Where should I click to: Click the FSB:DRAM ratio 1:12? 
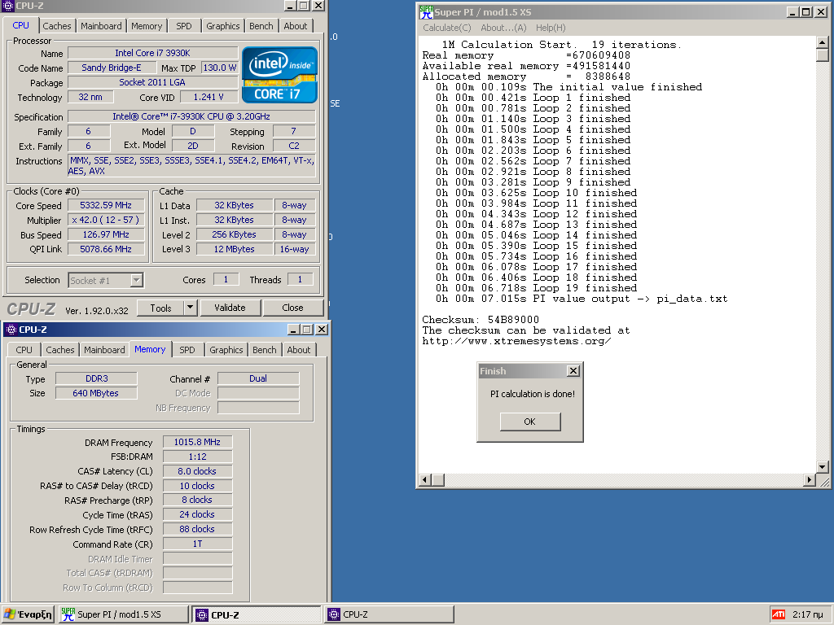(x=197, y=457)
